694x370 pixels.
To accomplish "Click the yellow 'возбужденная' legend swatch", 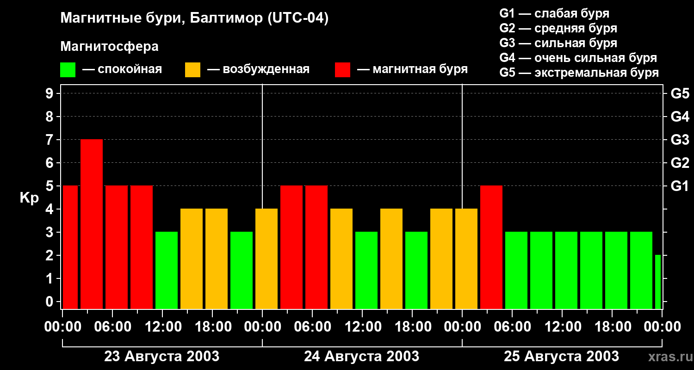I will coord(192,70).
